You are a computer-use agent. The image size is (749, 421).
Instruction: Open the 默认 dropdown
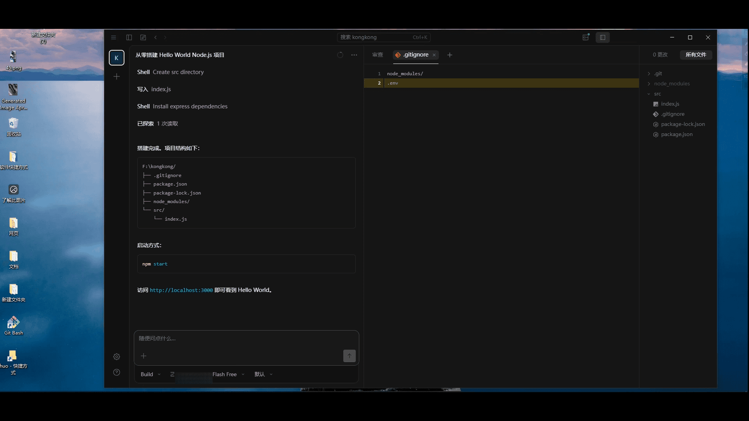(x=264, y=374)
